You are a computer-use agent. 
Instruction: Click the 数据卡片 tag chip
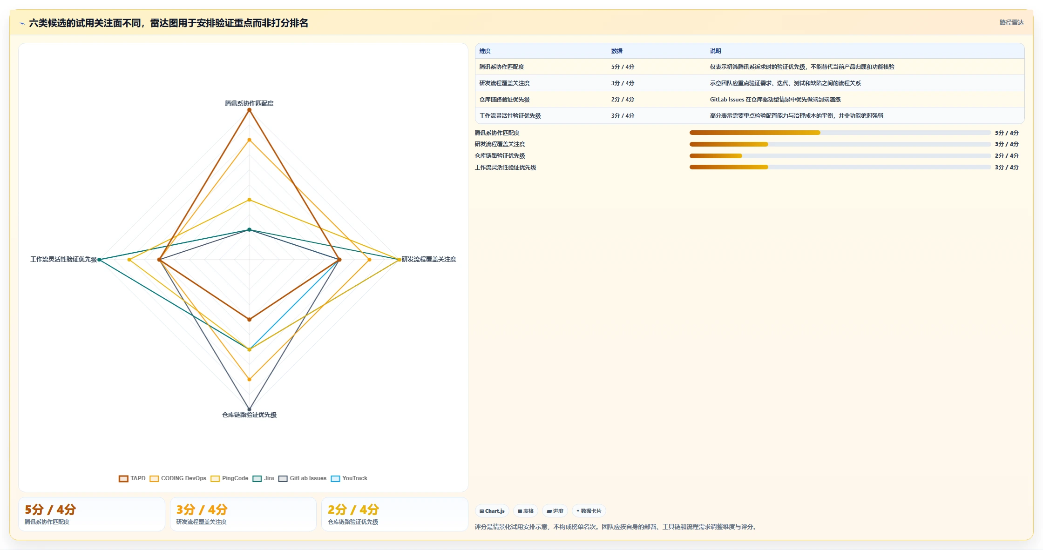click(x=589, y=511)
